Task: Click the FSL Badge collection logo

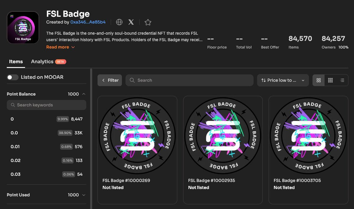Action: click(x=23, y=27)
